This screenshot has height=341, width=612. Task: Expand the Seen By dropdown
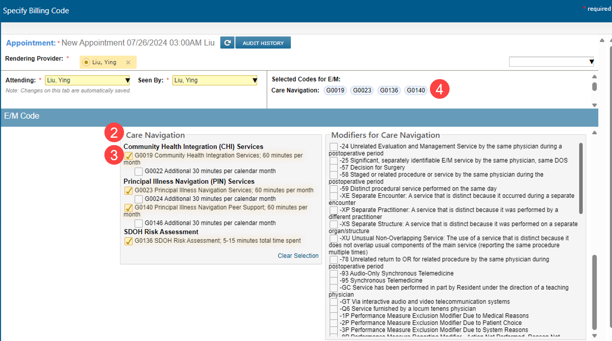tap(254, 81)
